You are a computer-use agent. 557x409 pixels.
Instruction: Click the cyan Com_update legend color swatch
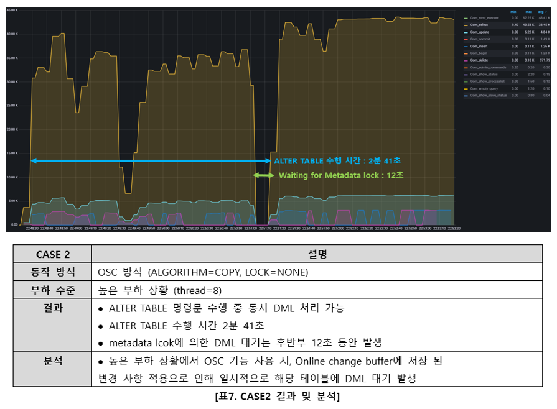(x=466, y=32)
